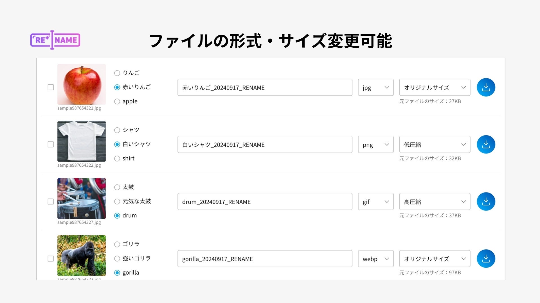Click the drum photo thumbnail
Viewport: 540px width, 303px height.
[82, 198]
